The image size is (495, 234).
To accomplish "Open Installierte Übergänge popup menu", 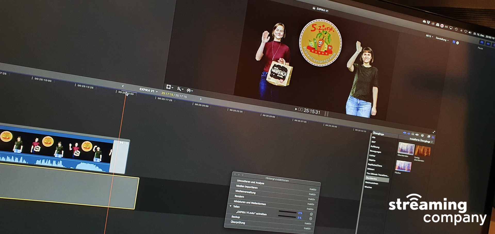I will [421, 140].
